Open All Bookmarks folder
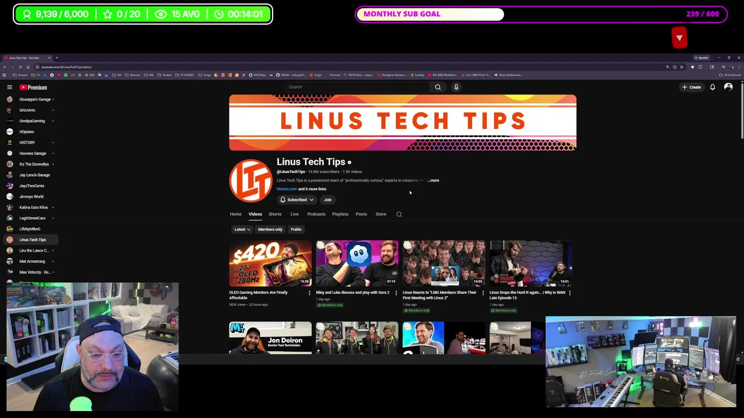This screenshot has width=744, height=418. coord(730,75)
